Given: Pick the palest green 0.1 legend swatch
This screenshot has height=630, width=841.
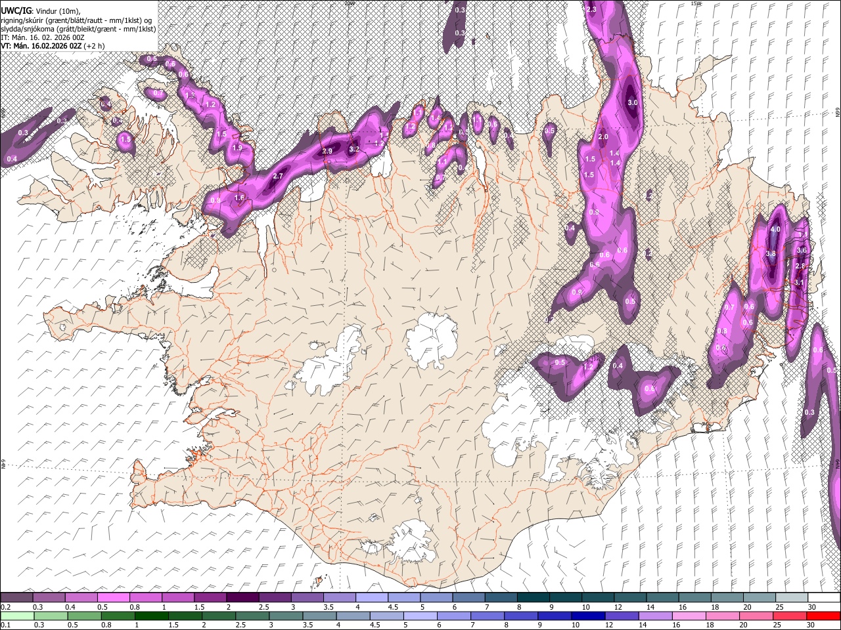Looking at the screenshot, I should [x=16, y=616].
